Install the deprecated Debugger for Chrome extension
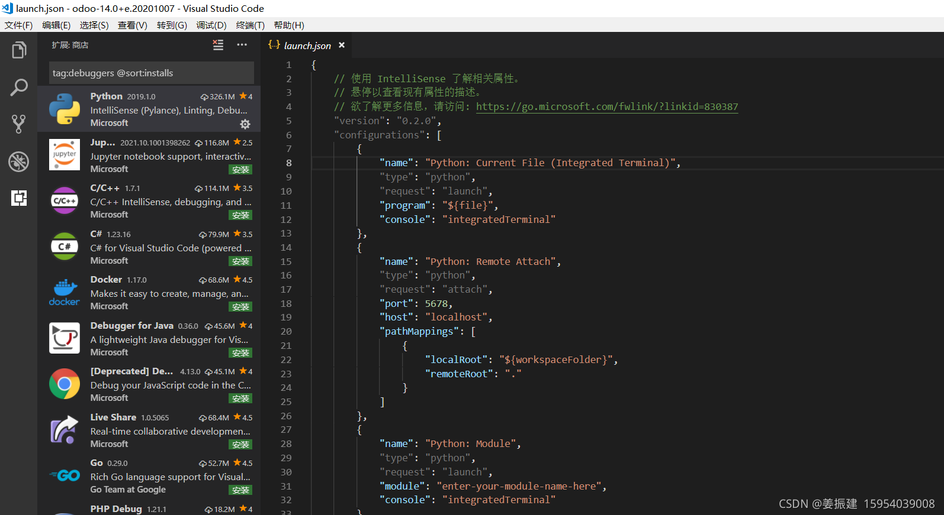 tap(241, 399)
